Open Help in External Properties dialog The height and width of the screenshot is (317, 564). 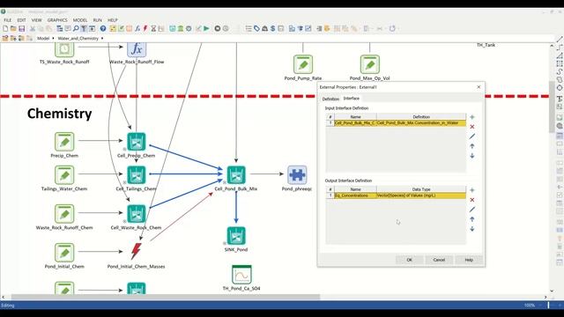pos(469,260)
